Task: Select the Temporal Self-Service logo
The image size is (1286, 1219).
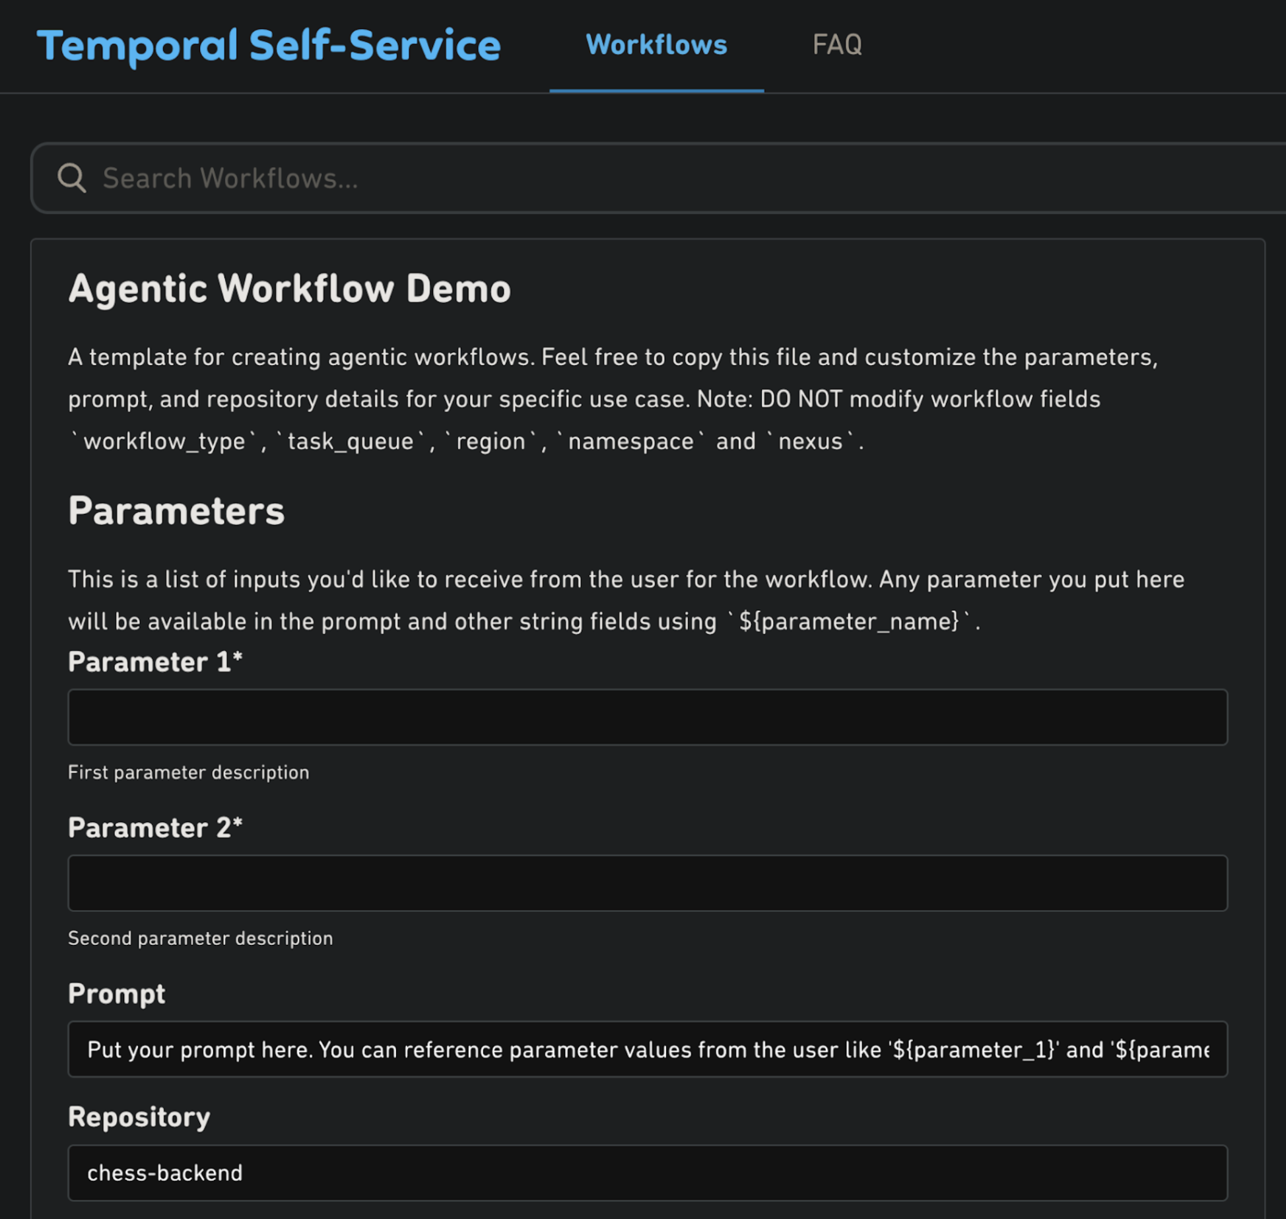Action: pos(269,45)
